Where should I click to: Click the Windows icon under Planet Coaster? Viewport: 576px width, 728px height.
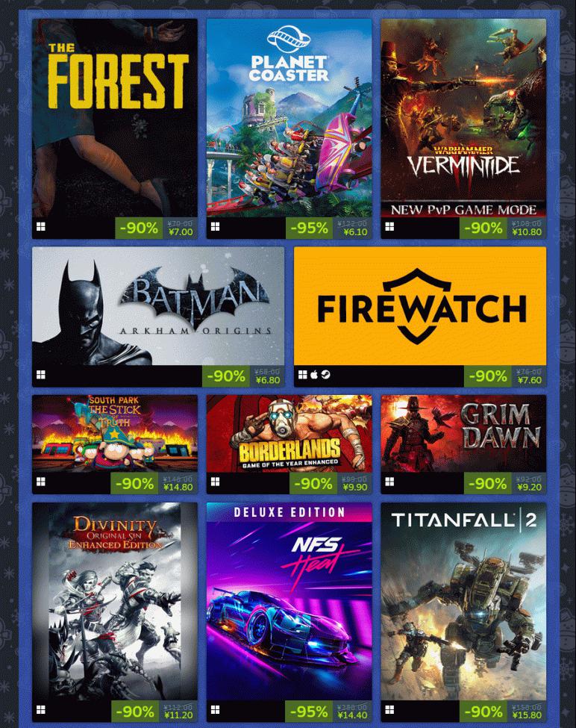(x=215, y=227)
